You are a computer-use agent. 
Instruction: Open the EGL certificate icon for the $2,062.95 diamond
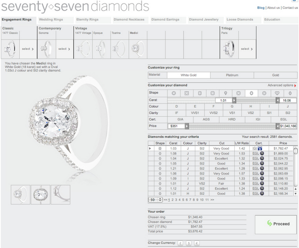[262, 168]
